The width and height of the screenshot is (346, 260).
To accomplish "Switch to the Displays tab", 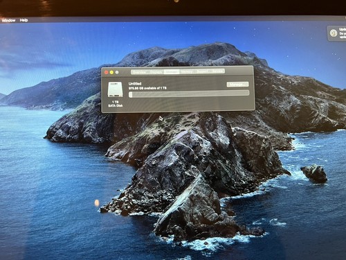I will [156, 72].
